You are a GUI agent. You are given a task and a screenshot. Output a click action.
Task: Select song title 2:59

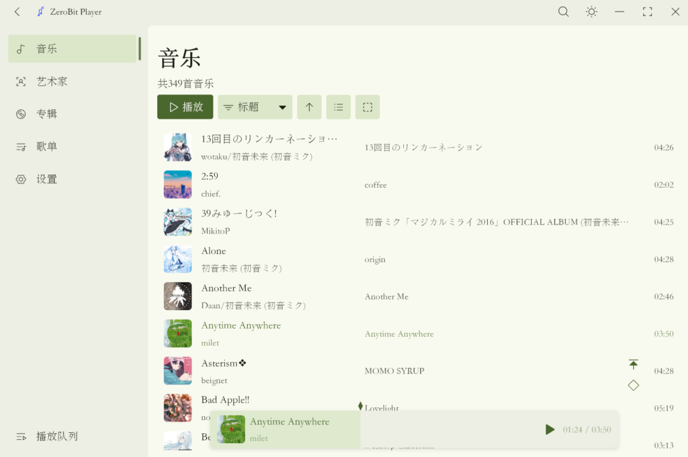pos(210,176)
